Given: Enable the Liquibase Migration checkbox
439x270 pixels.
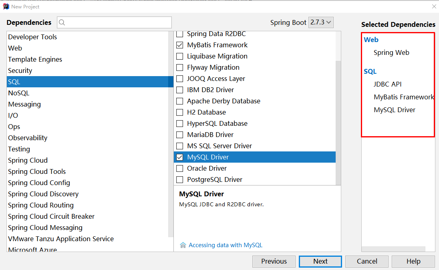Looking at the screenshot, I should (180, 56).
